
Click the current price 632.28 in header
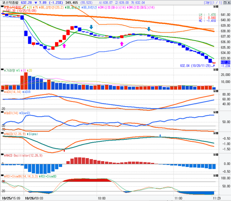pyautogui.click(x=26, y=3)
